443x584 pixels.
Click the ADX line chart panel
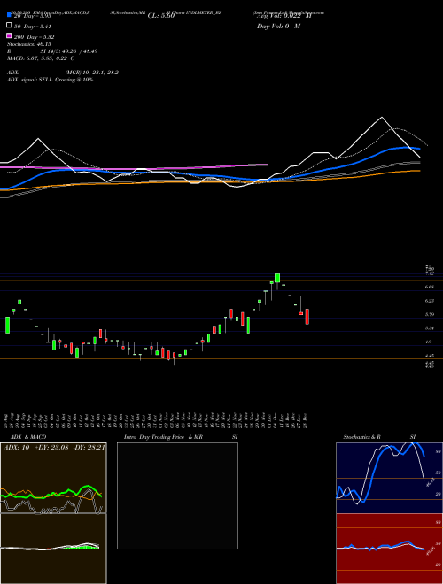click(53, 478)
